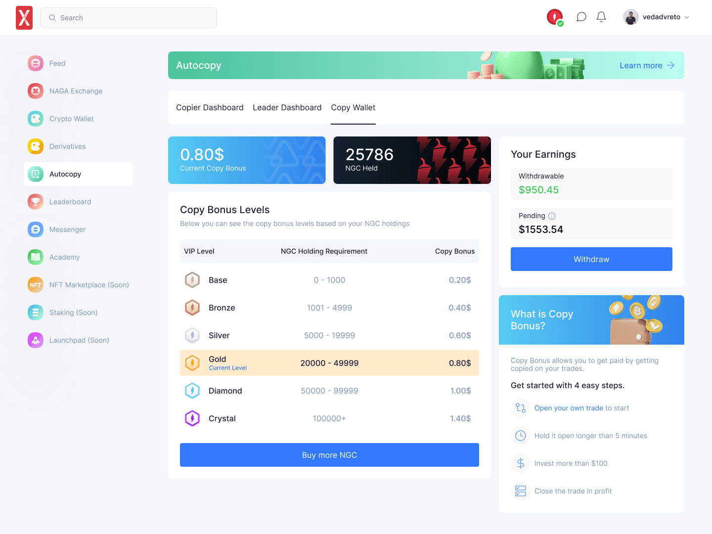Click the 20000 - 49999 Gold requirement
Screen dimensions: 712x534
click(x=329, y=363)
